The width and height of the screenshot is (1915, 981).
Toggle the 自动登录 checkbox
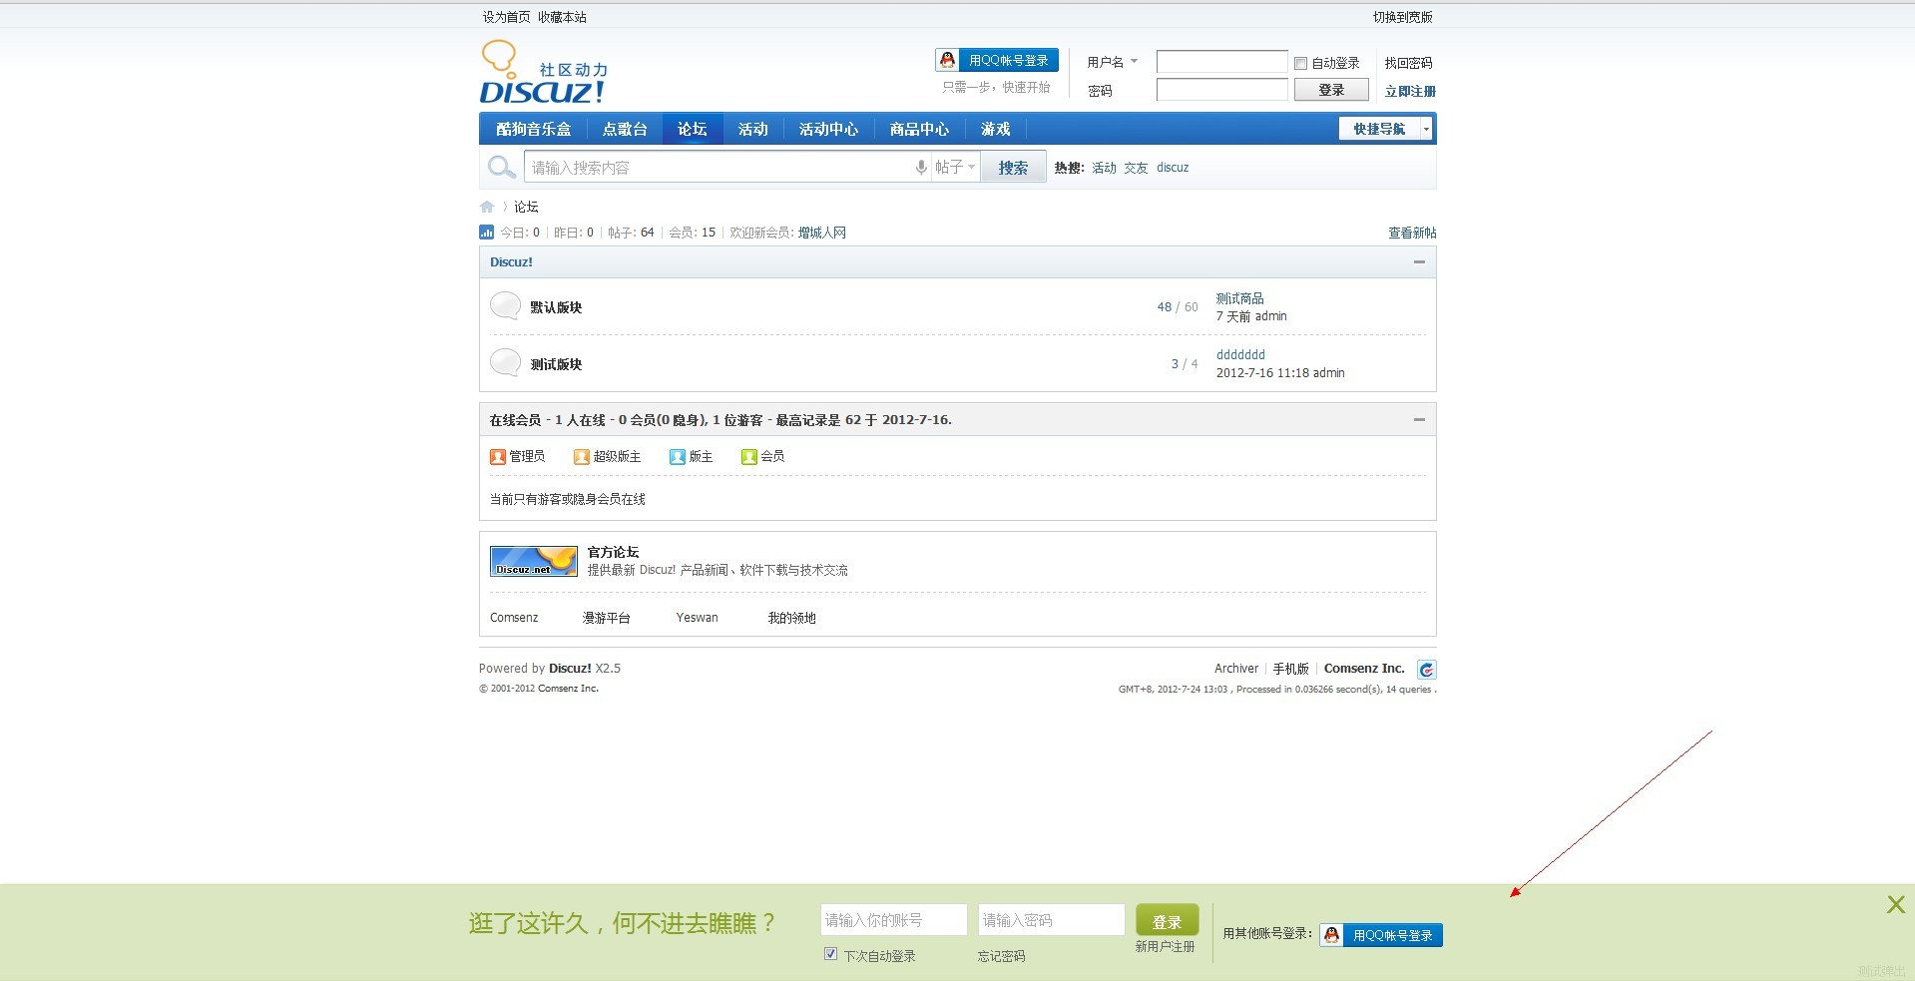[1300, 63]
